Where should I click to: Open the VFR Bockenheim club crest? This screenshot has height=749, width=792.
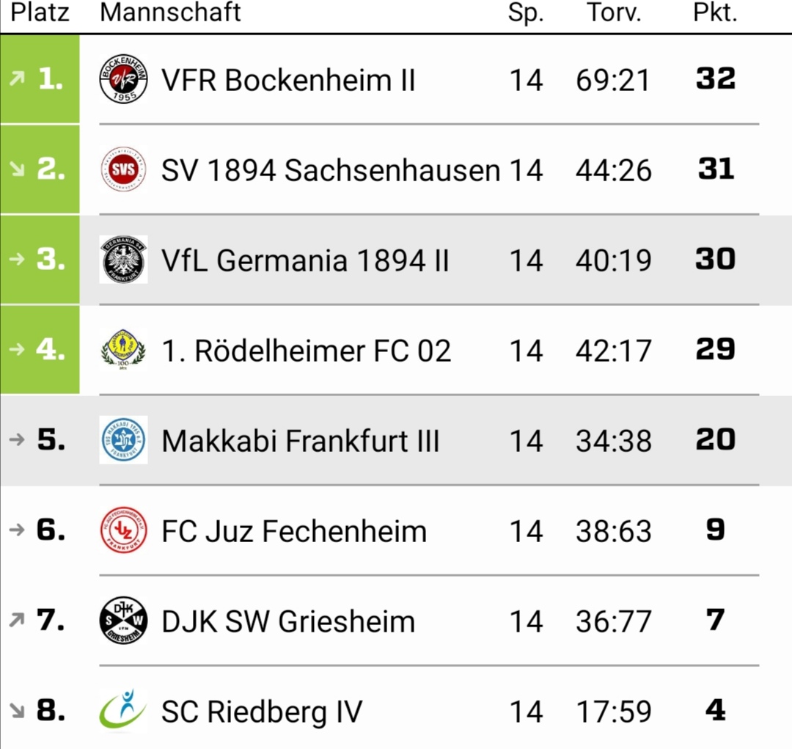point(123,78)
